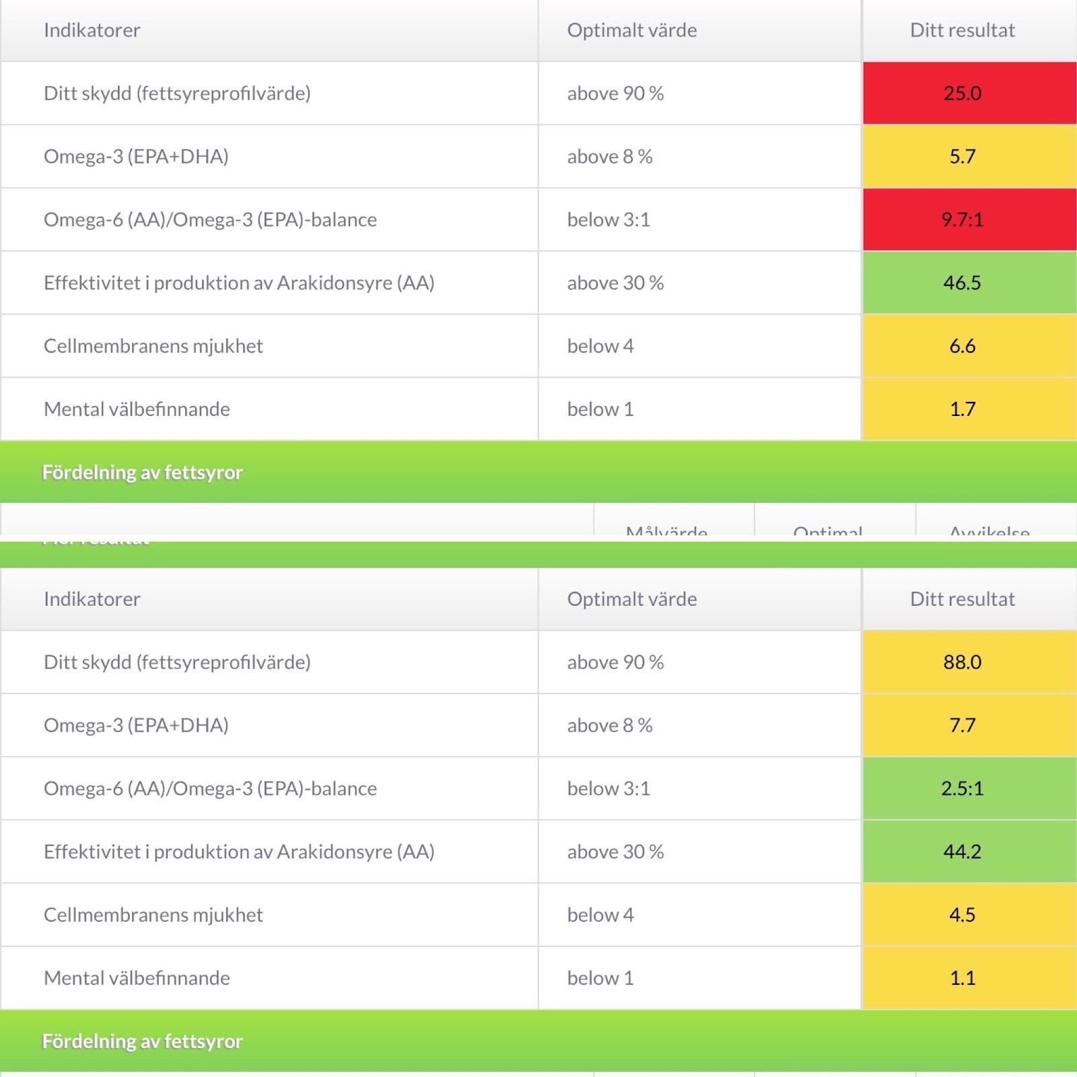Click 'below 3:1' in the 9.7:1 row
1077x1077 pixels.
click(609, 220)
